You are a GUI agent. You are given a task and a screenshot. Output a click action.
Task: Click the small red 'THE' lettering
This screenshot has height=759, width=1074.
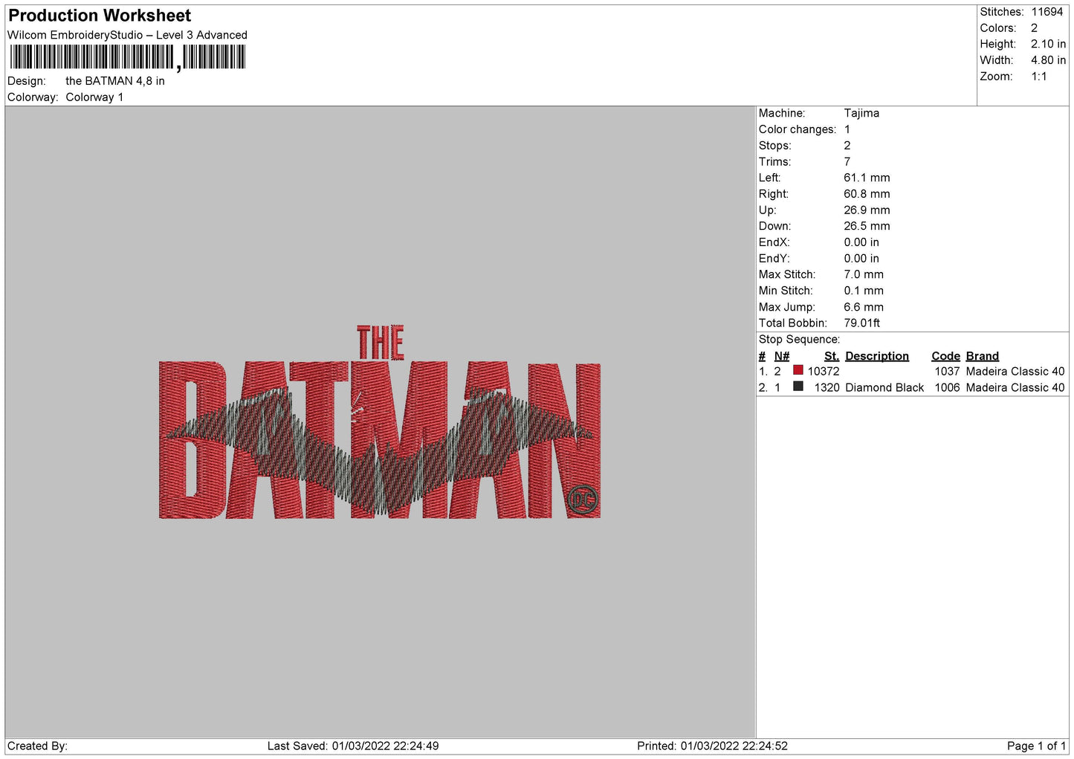click(x=380, y=343)
